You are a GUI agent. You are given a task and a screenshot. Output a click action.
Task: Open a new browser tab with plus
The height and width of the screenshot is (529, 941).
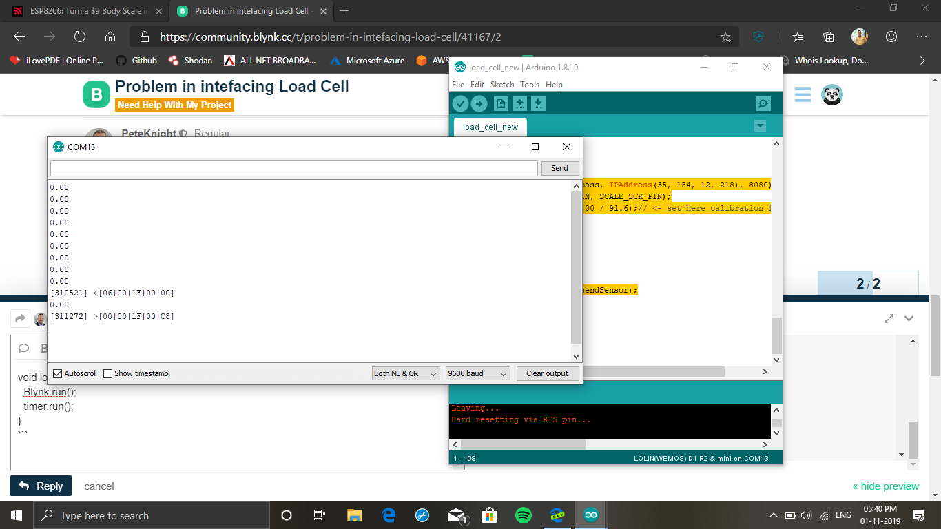[344, 11]
